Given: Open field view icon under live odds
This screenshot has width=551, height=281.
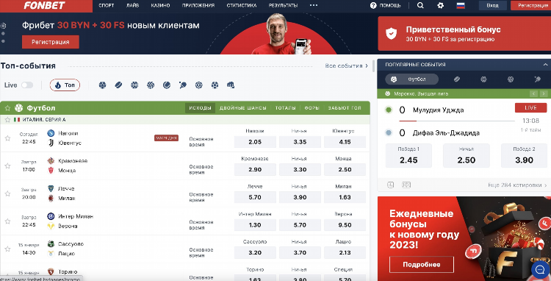Looking at the screenshot, I should tap(406, 185).
